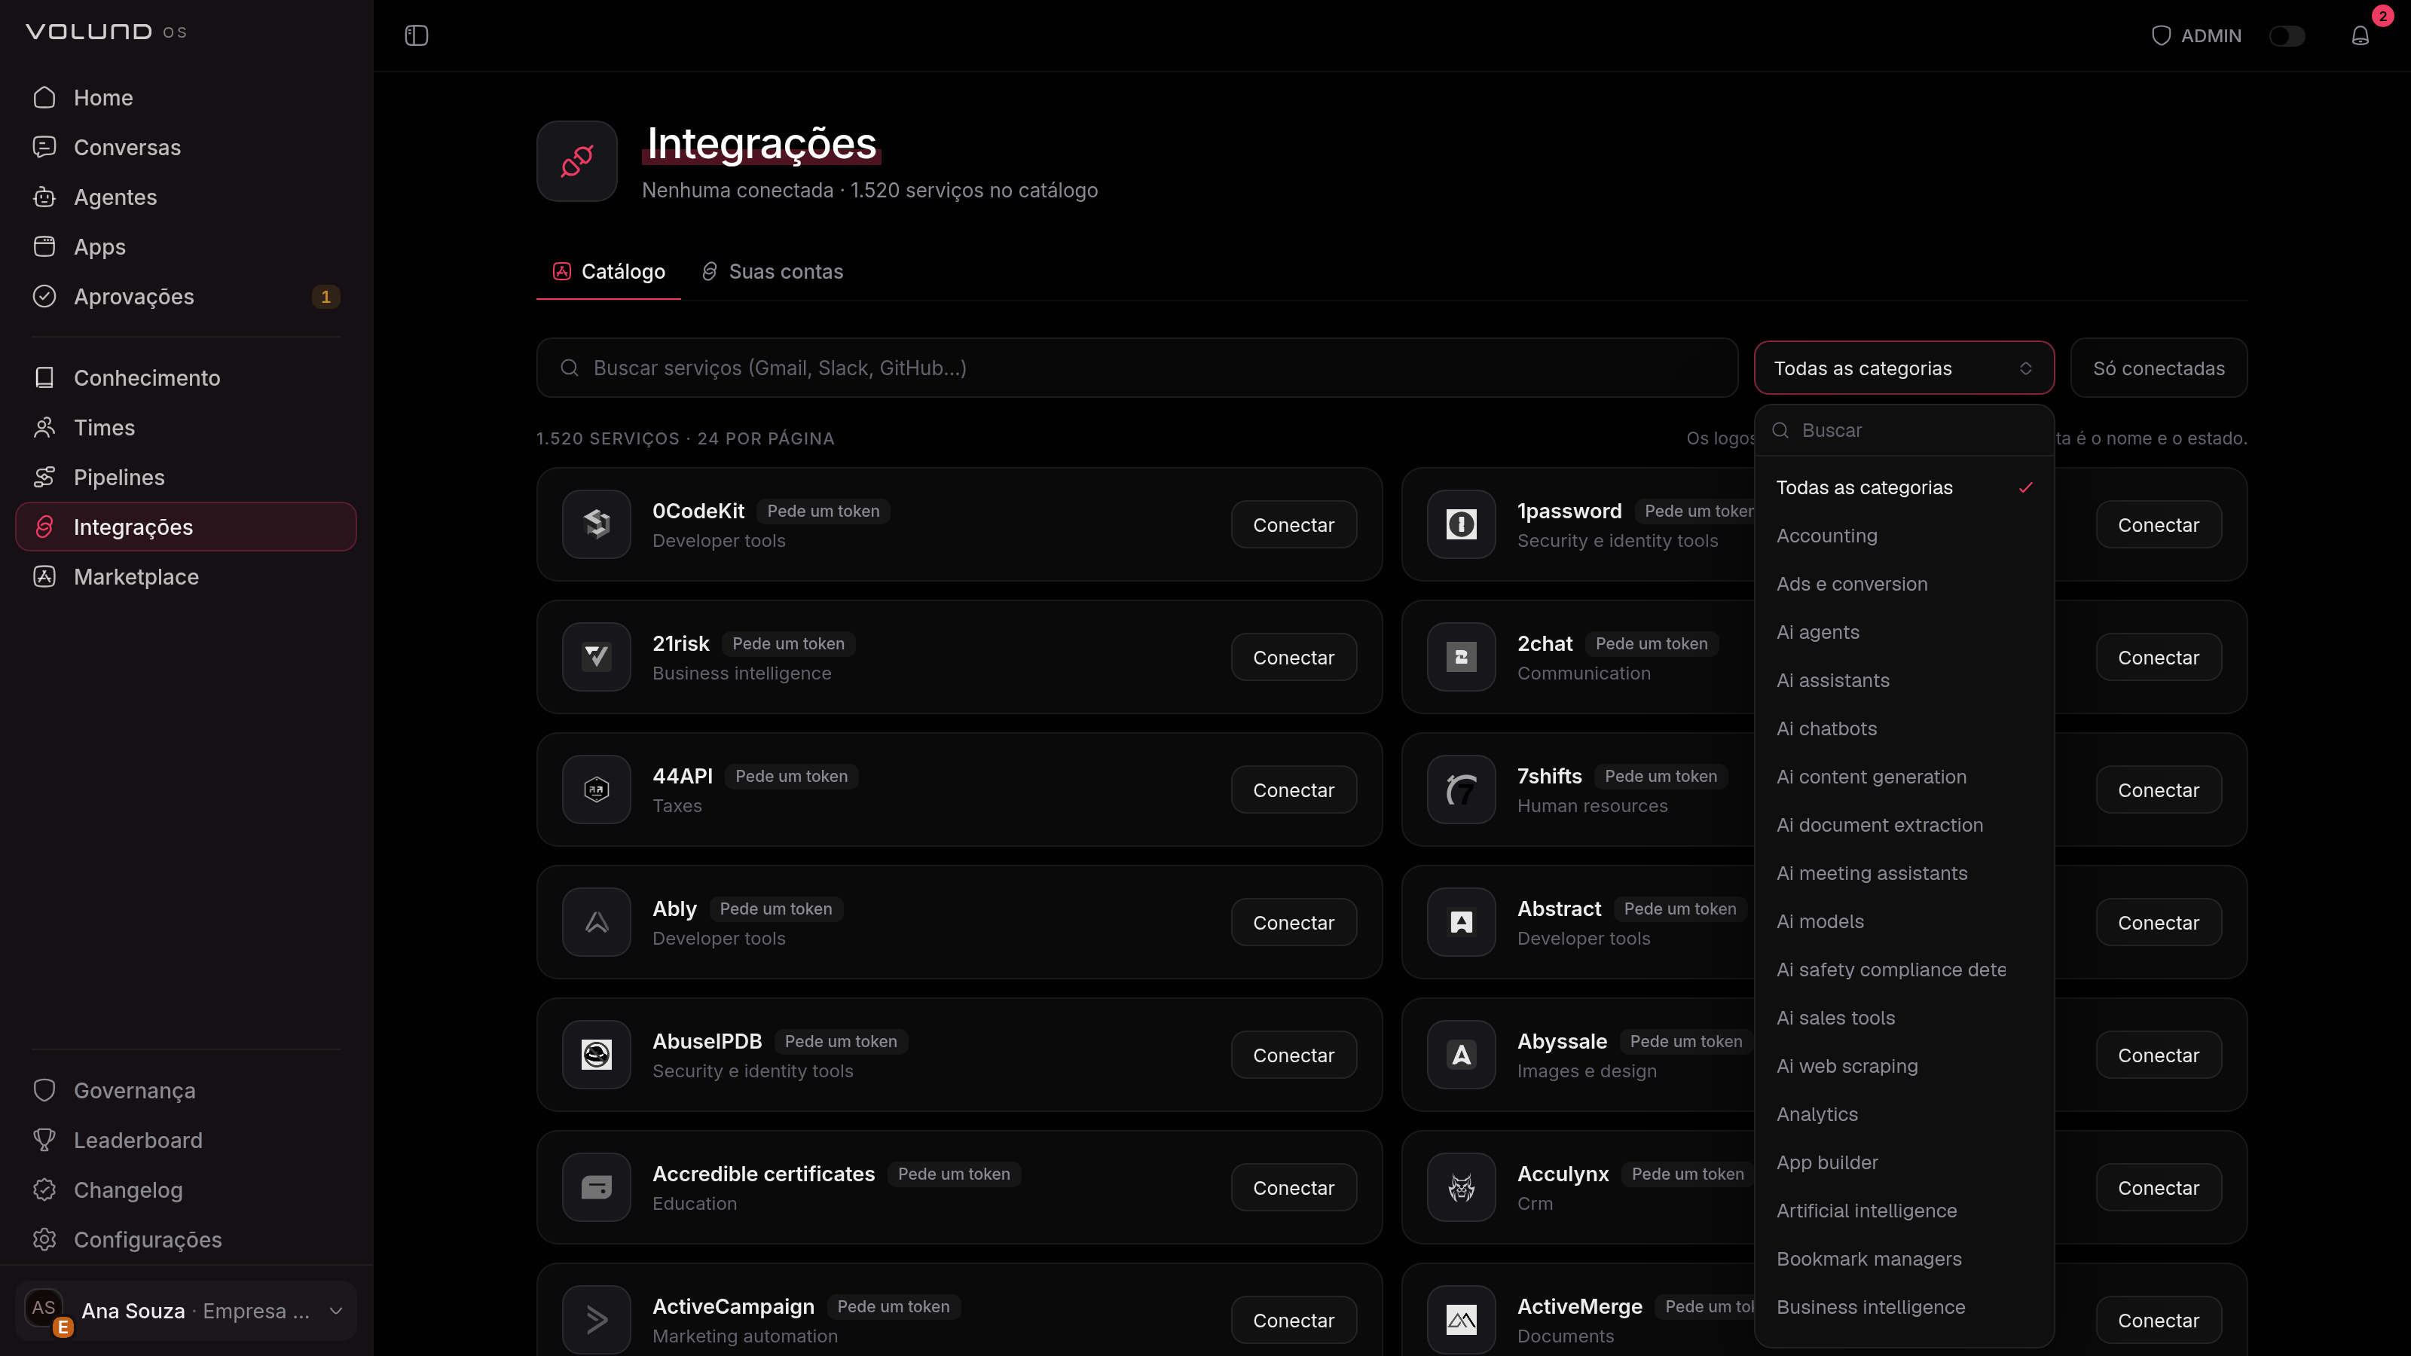Click the Volund OS logo

coord(105,32)
